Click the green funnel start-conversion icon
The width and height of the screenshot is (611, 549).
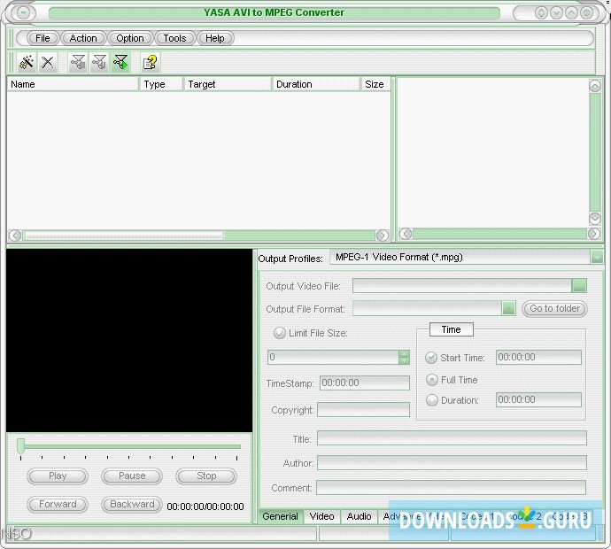[x=120, y=62]
